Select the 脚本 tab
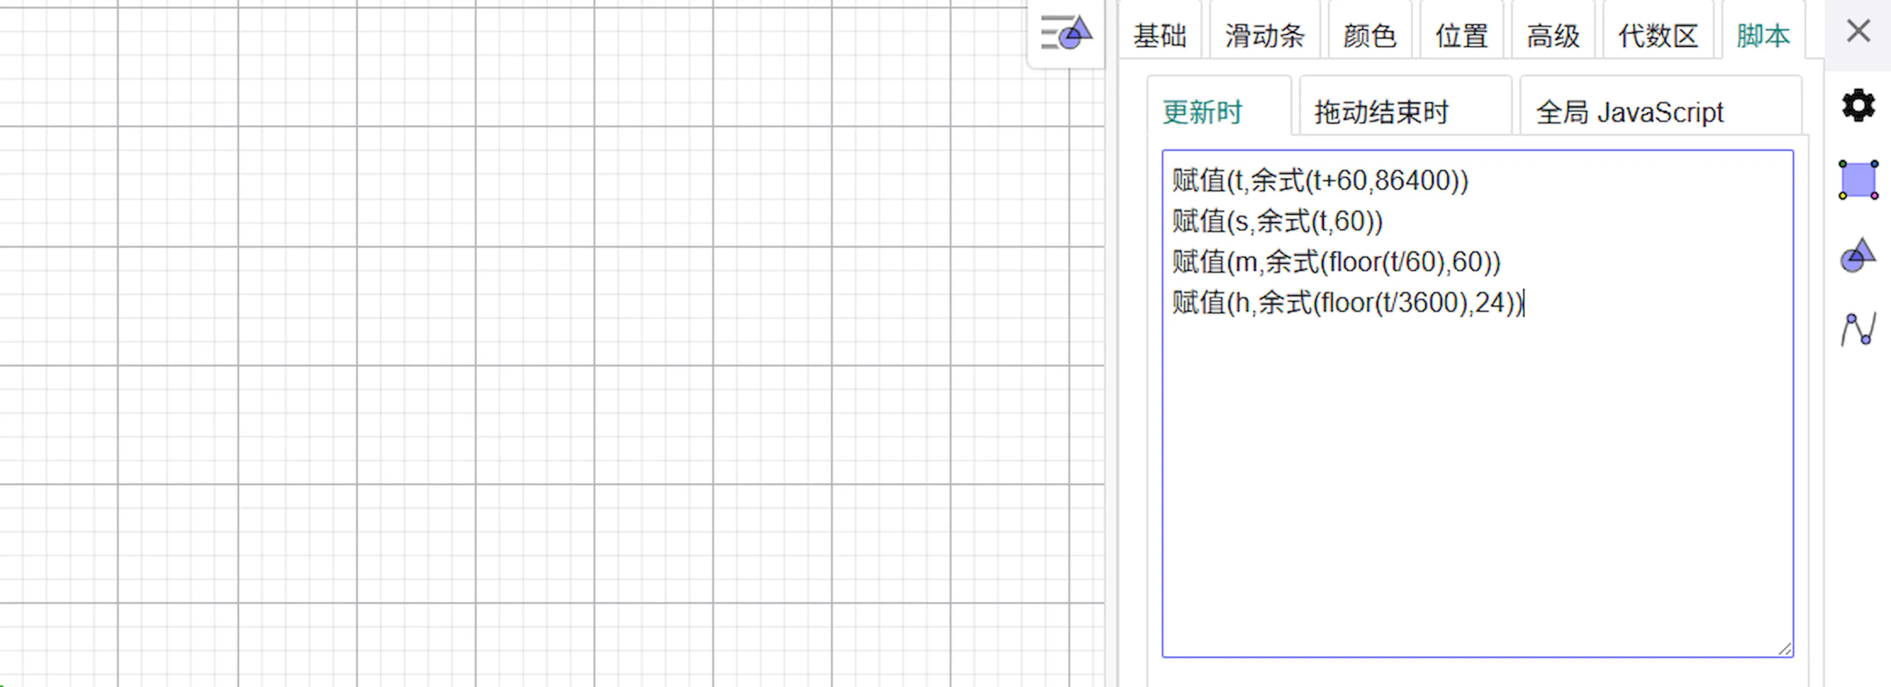The height and width of the screenshot is (687, 1891). point(1763,35)
